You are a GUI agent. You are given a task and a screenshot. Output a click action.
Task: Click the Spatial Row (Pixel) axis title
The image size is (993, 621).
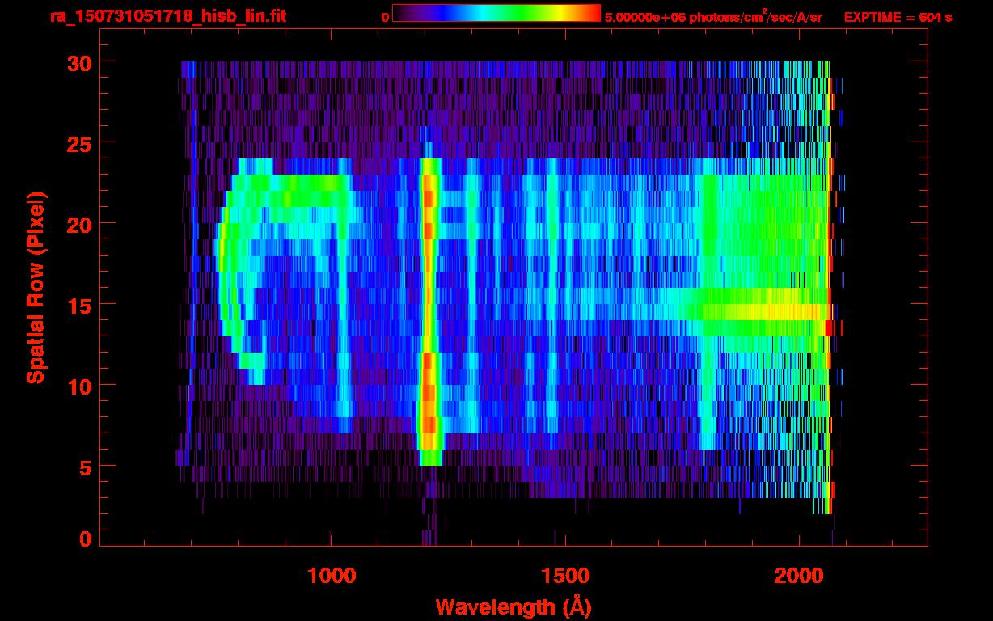[36, 287]
